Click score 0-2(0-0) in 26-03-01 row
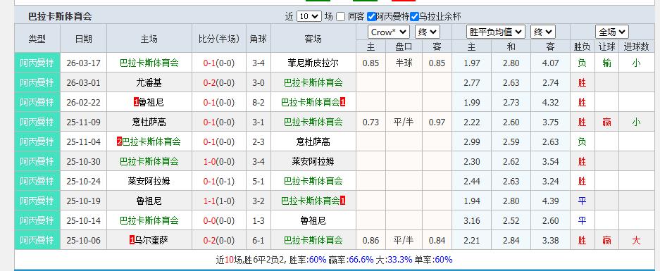The image size is (660, 271). coord(219,83)
